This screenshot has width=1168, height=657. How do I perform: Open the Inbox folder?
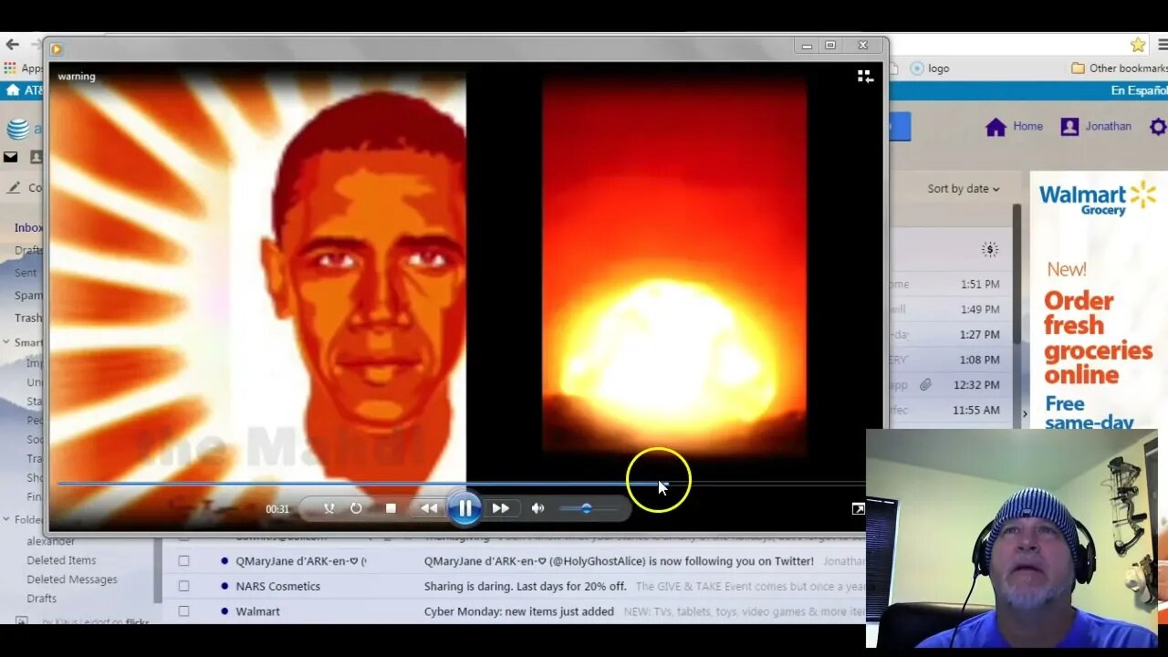pyautogui.click(x=27, y=228)
